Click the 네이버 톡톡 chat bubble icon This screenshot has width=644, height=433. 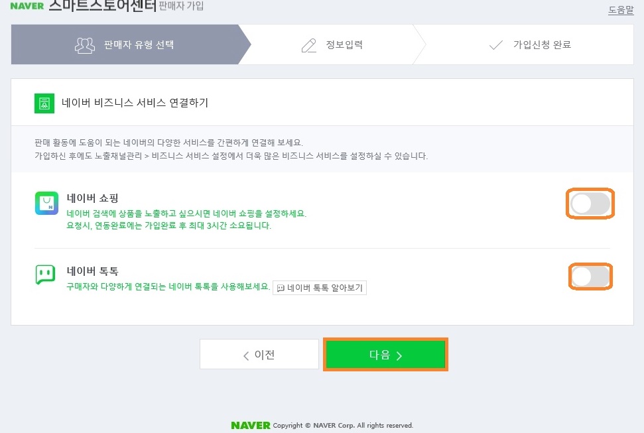click(45, 275)
